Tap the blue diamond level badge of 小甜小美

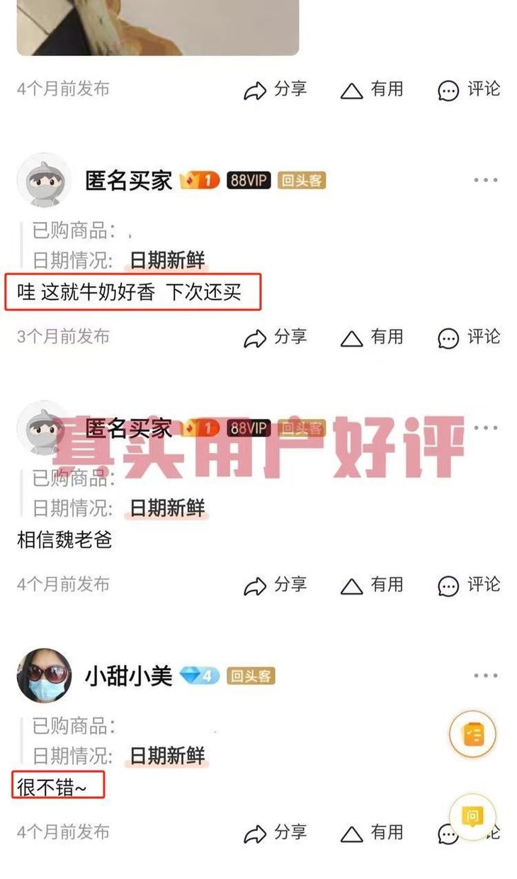(199, 676)
